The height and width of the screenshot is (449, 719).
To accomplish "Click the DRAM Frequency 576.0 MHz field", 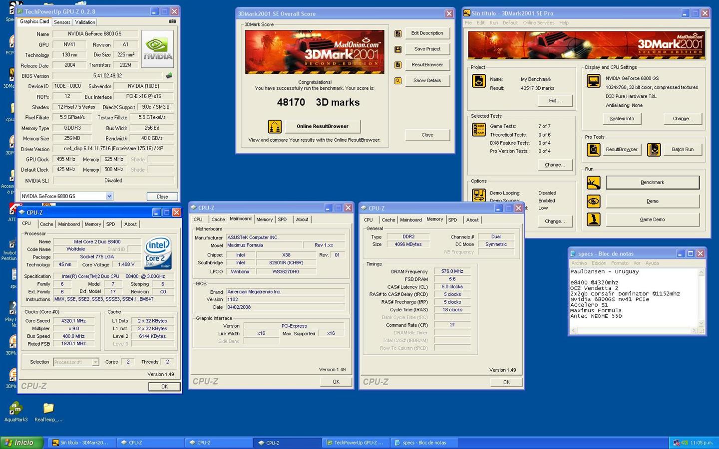I will [452, 271].
